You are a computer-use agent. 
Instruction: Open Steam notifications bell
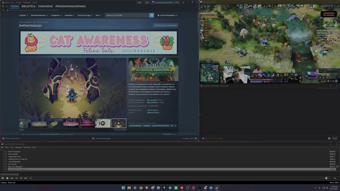coord(147,2)
